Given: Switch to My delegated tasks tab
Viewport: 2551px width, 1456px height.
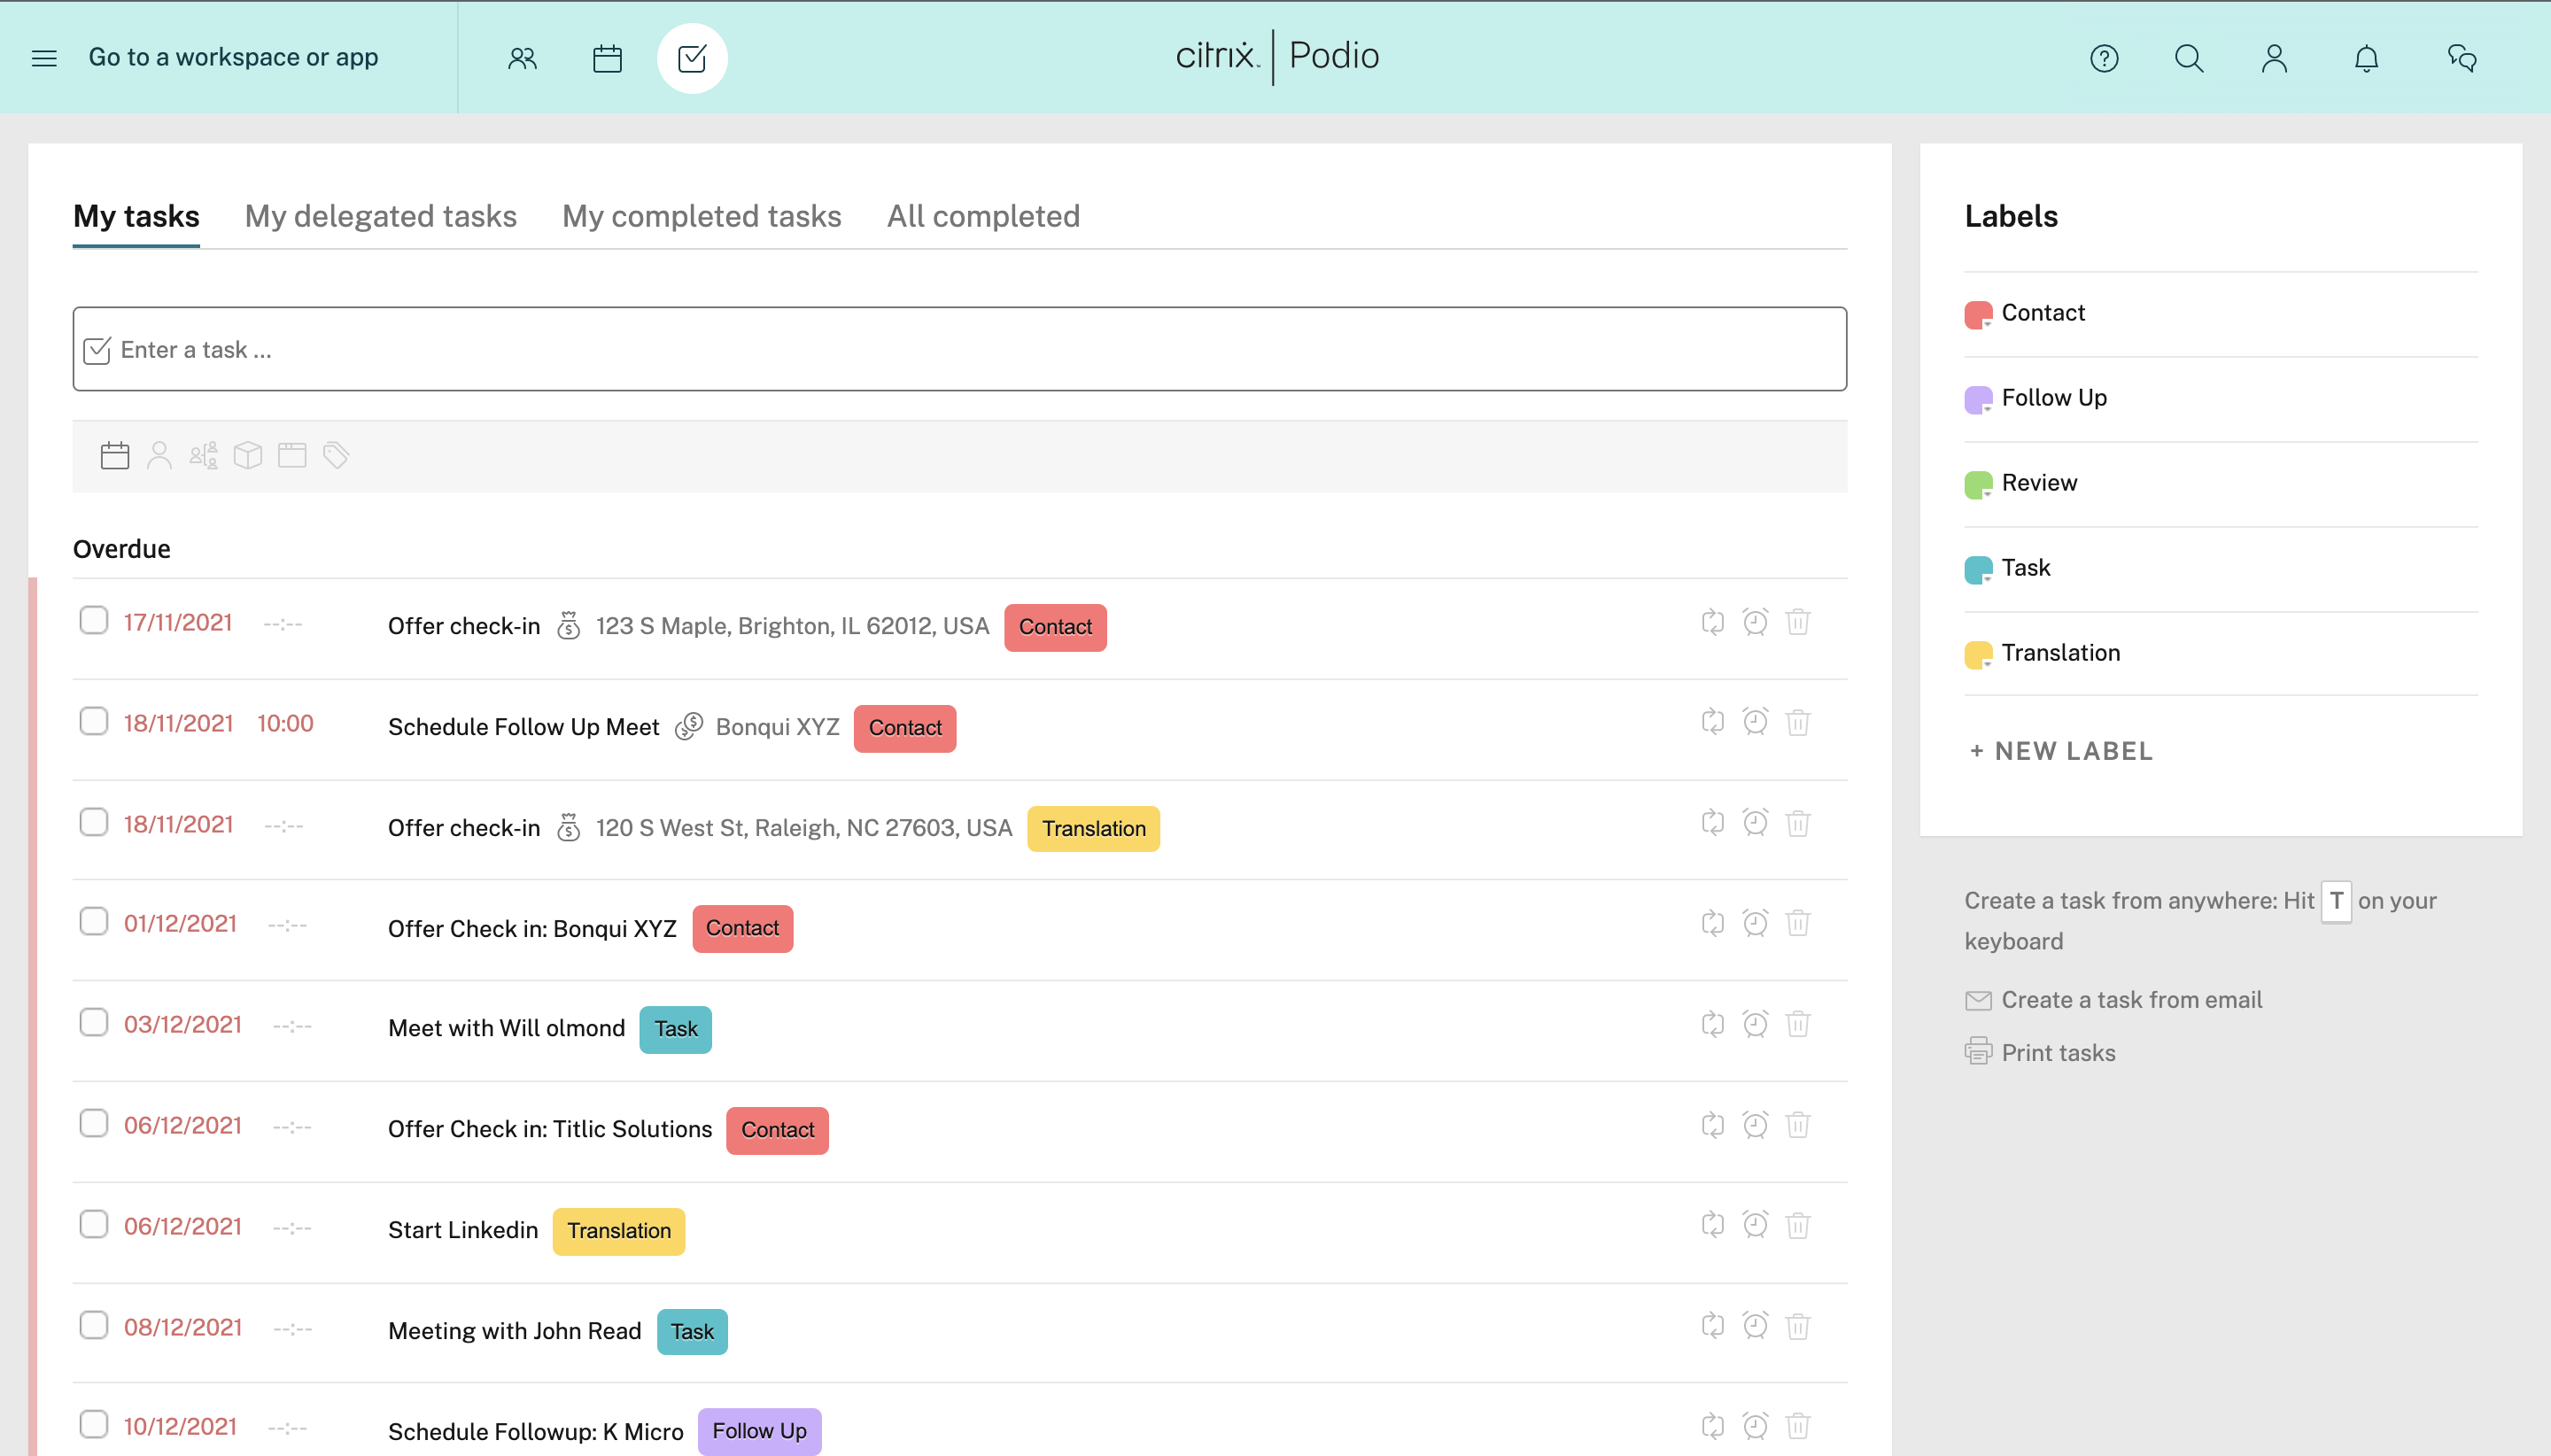Looking at the screenshot, I should (x=380, y=216).
